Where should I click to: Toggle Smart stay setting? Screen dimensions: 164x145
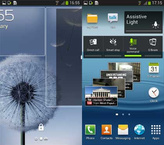pyautogui.click(x=113, y=47)
